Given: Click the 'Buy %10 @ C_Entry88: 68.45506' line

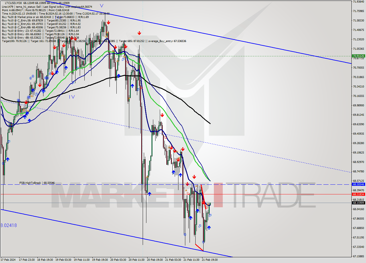Looking at the screenshot, I should pos(41,27).
